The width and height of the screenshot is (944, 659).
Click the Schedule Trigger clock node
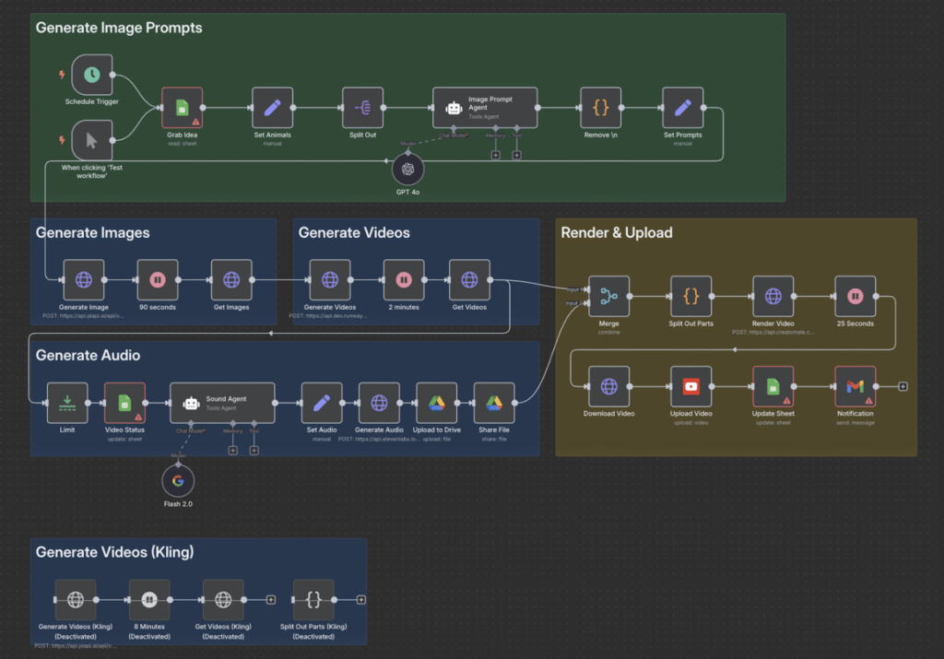click(x=91, y=74)
